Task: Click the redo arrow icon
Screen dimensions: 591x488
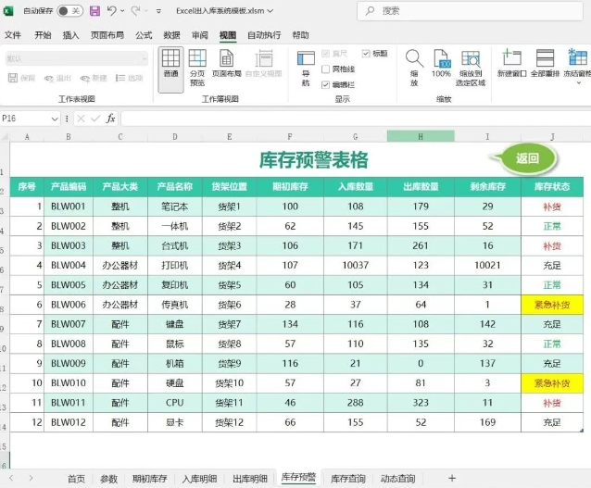Action: 135,11
